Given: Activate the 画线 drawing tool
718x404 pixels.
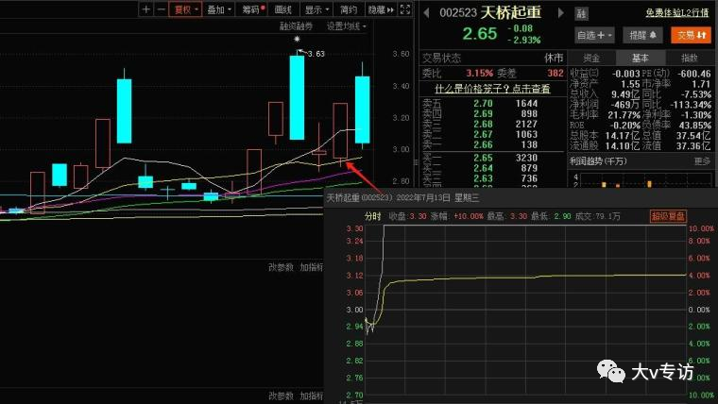Looking at the screenshot, I should pos(283,9).
